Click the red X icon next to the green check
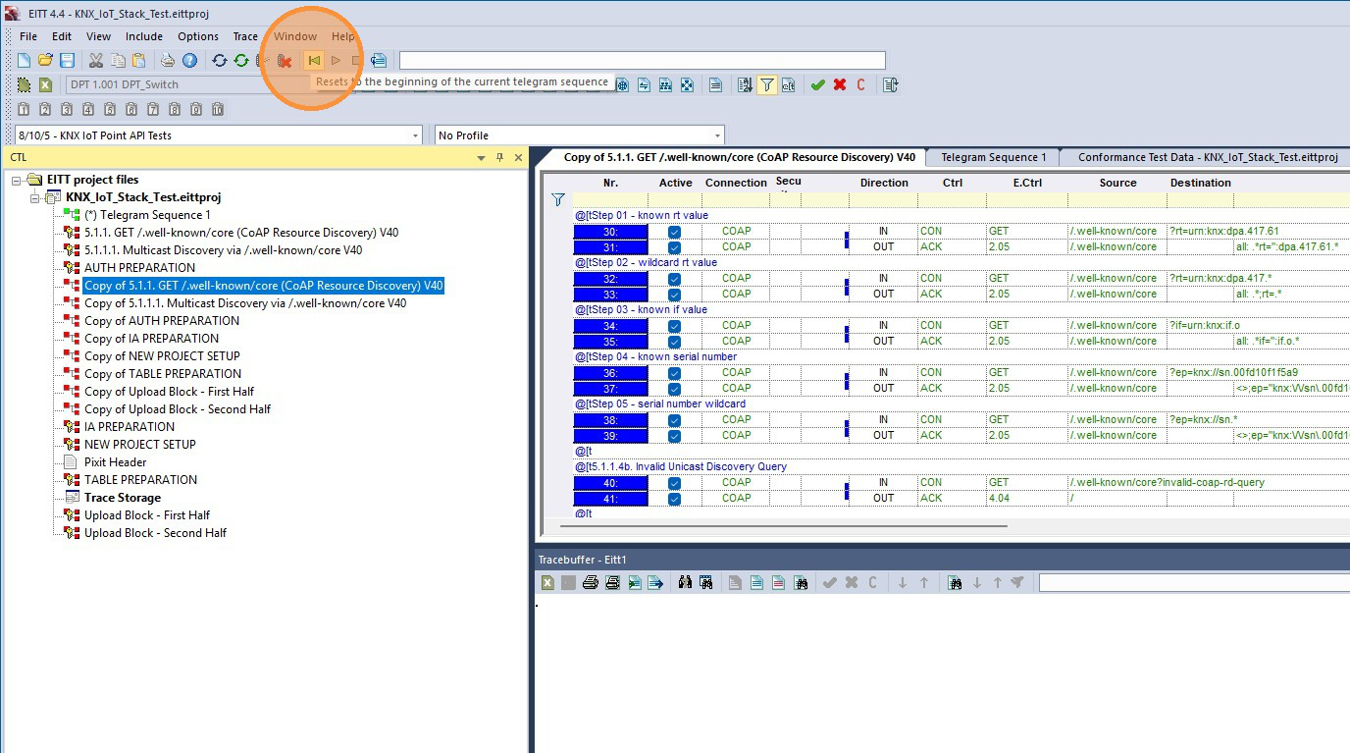 [x=840, y=85]
